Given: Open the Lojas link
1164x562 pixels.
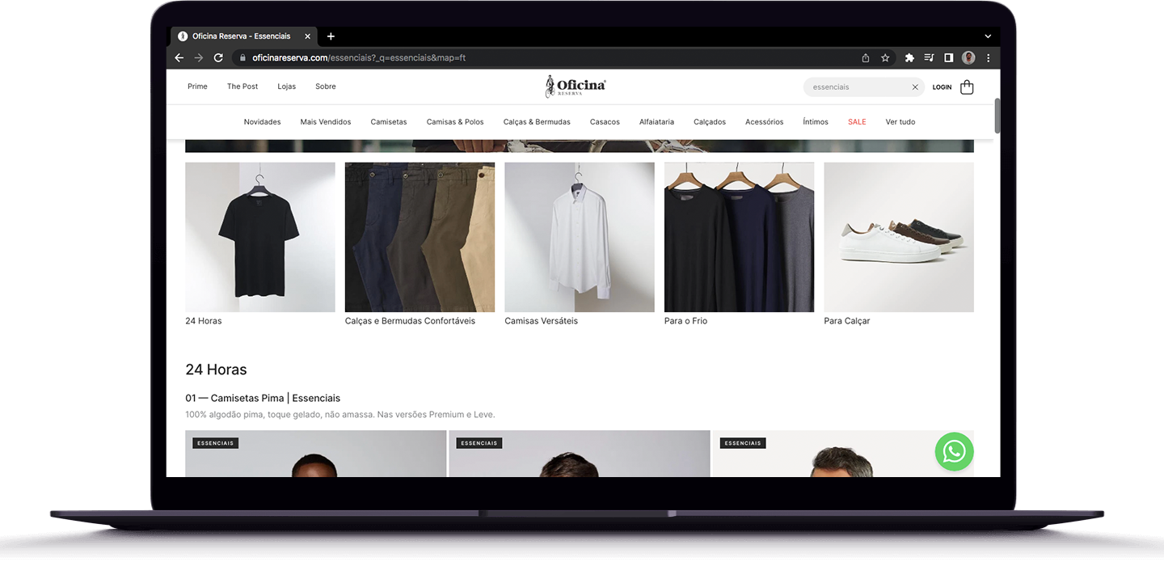Looking at the screenshot, I should coord(287,87).
